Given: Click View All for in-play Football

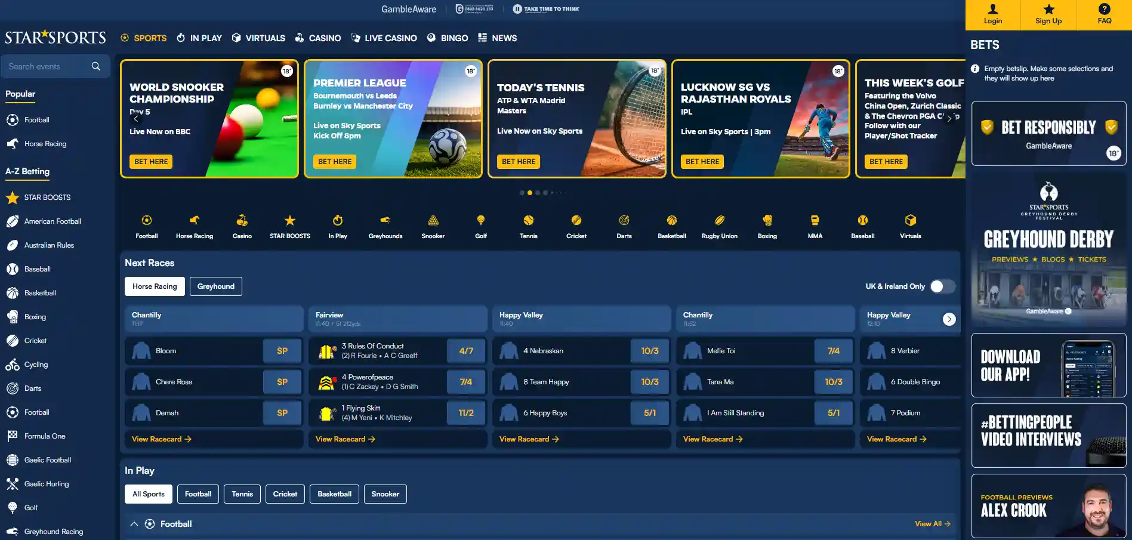Looking at the screenshot, I should tap(933, 524).
